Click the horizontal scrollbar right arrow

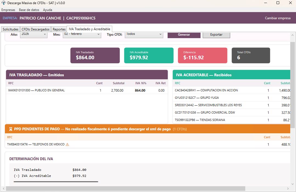(288, 189)
